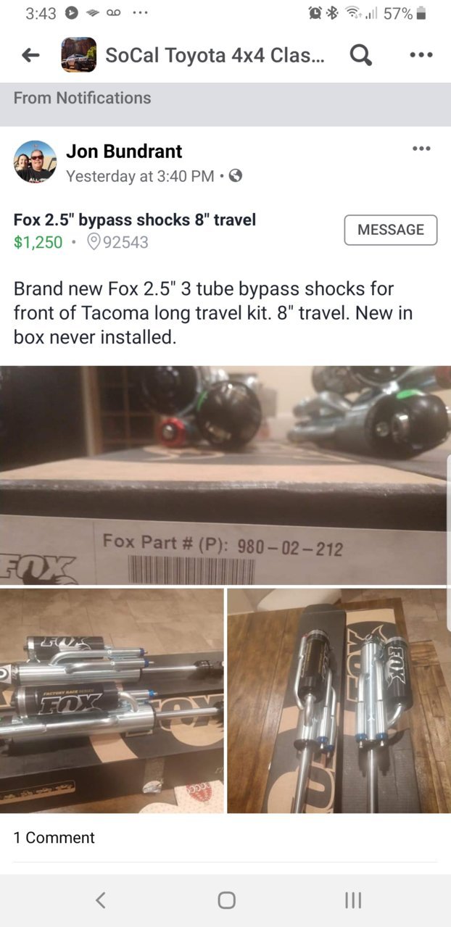The width and height of the screenshot is (451, 927).
Task: Tap the Fox 2.5" bypass shocks listing title
Action: [135, 220]
